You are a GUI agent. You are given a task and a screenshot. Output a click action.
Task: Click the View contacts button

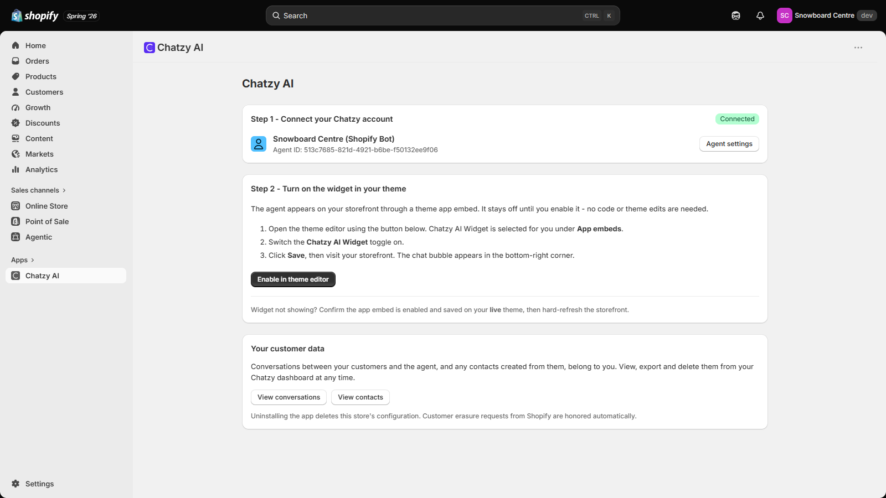tap(360, 397)
